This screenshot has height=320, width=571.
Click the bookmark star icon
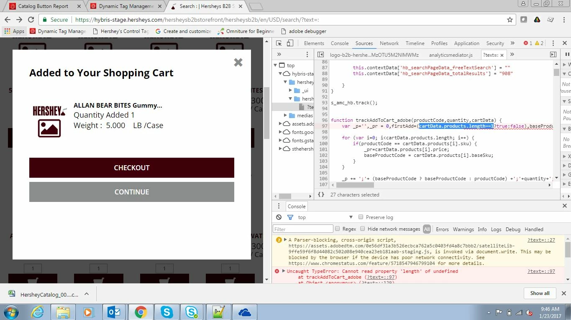click(510, 20)
